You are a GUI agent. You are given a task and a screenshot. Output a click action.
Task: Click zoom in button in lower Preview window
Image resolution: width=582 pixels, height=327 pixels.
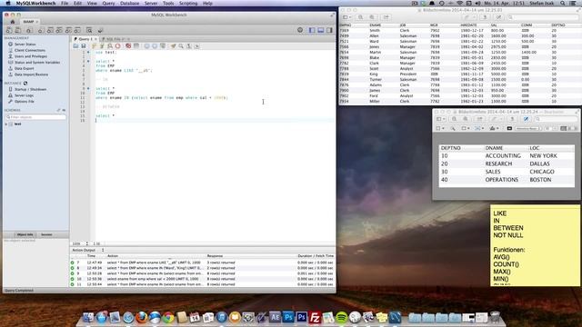(x=466, y=119)
